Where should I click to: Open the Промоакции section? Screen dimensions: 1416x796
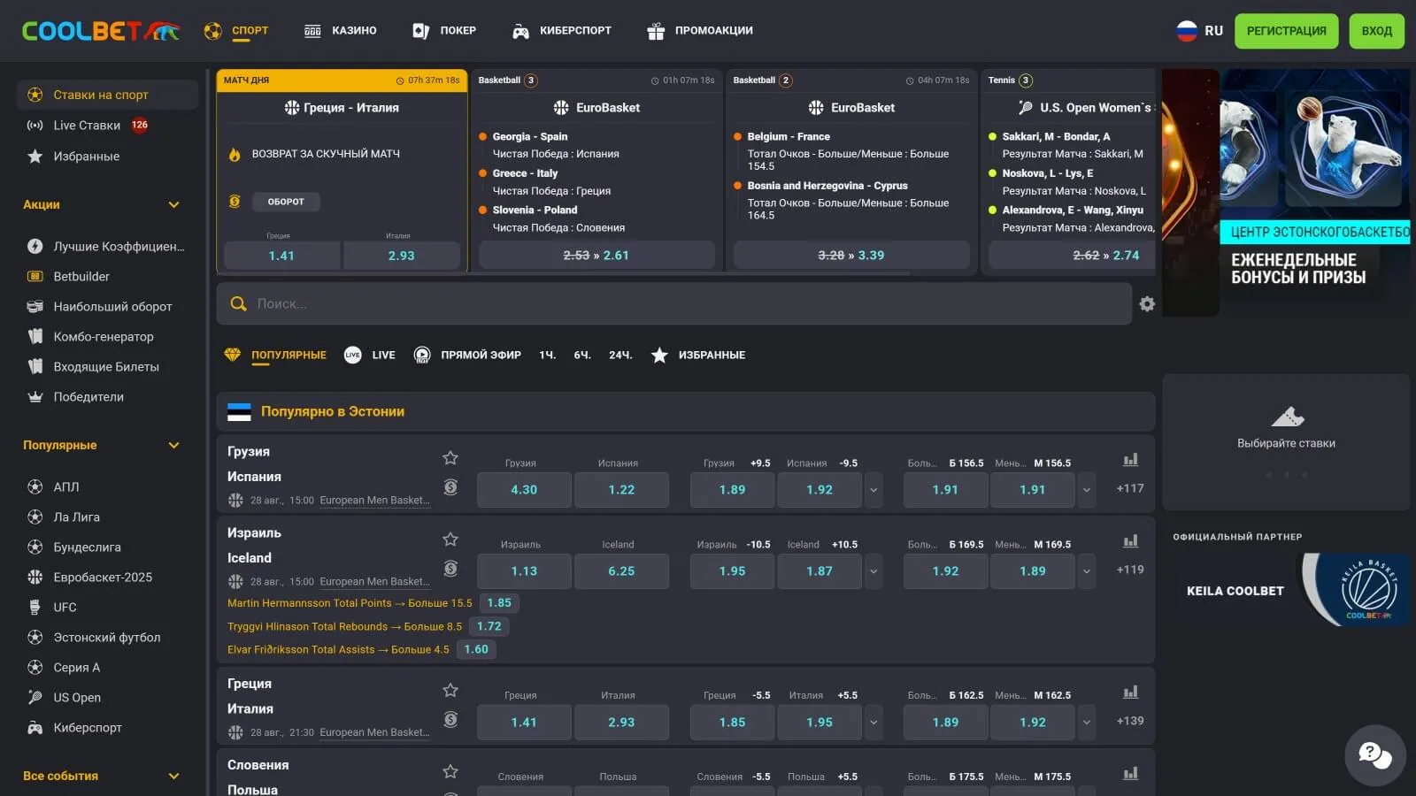700,31
